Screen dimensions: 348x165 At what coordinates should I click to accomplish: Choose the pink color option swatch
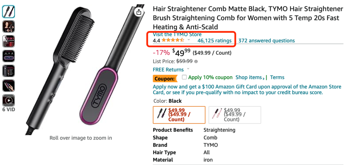click(x=235, y=115)
